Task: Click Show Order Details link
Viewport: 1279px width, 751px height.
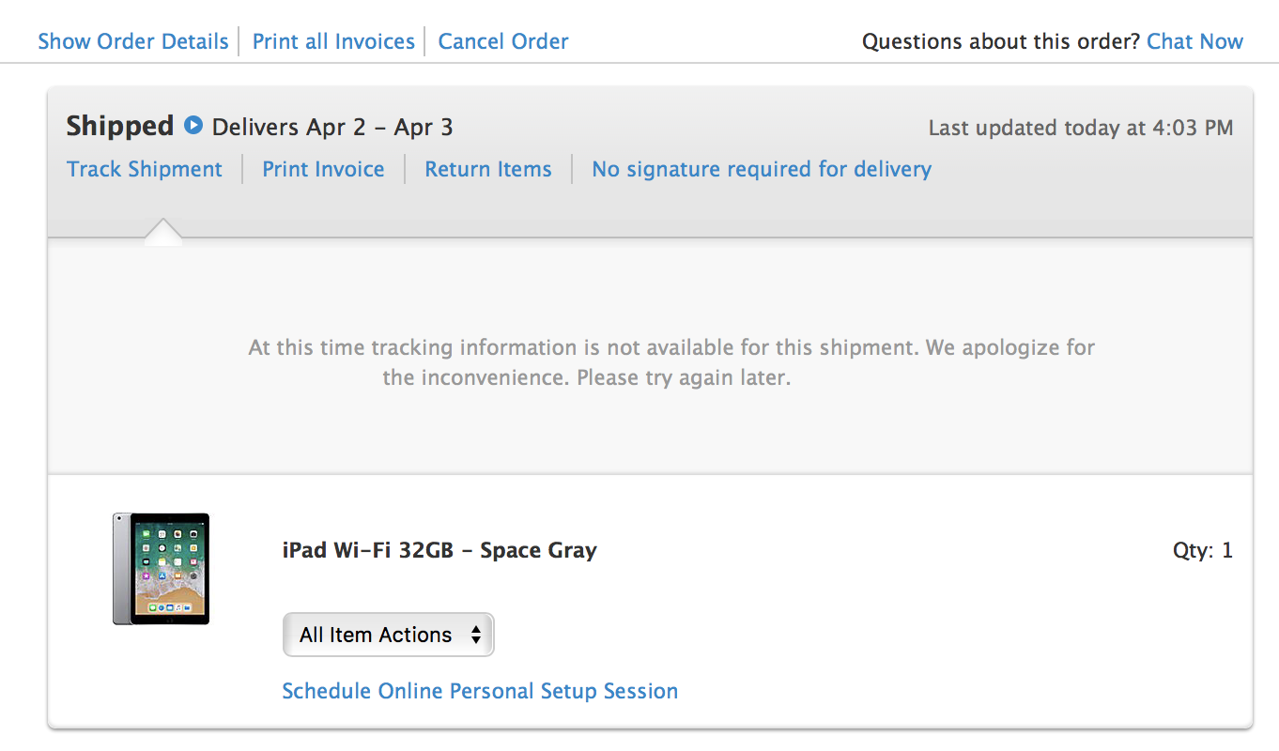Action: click(x=133, y=42)
